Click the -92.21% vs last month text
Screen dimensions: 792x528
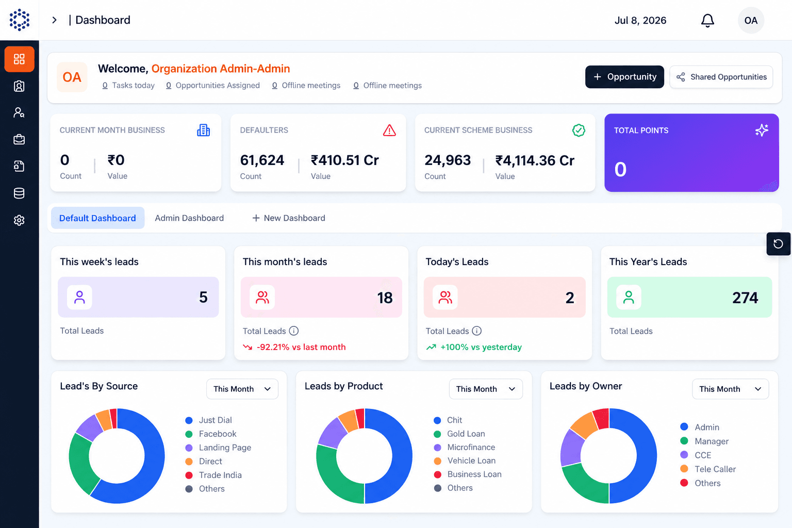[301, 347]
